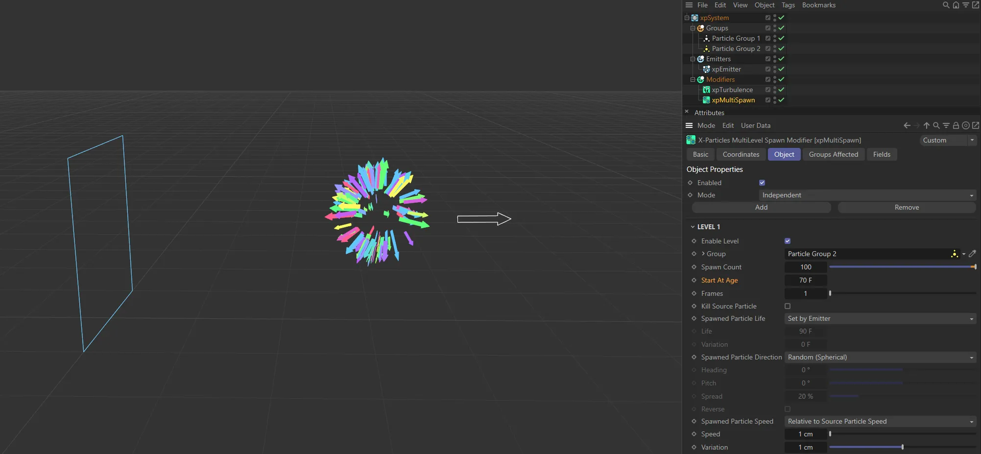Click the xpEmitter object icon

(x=706, y=69)
